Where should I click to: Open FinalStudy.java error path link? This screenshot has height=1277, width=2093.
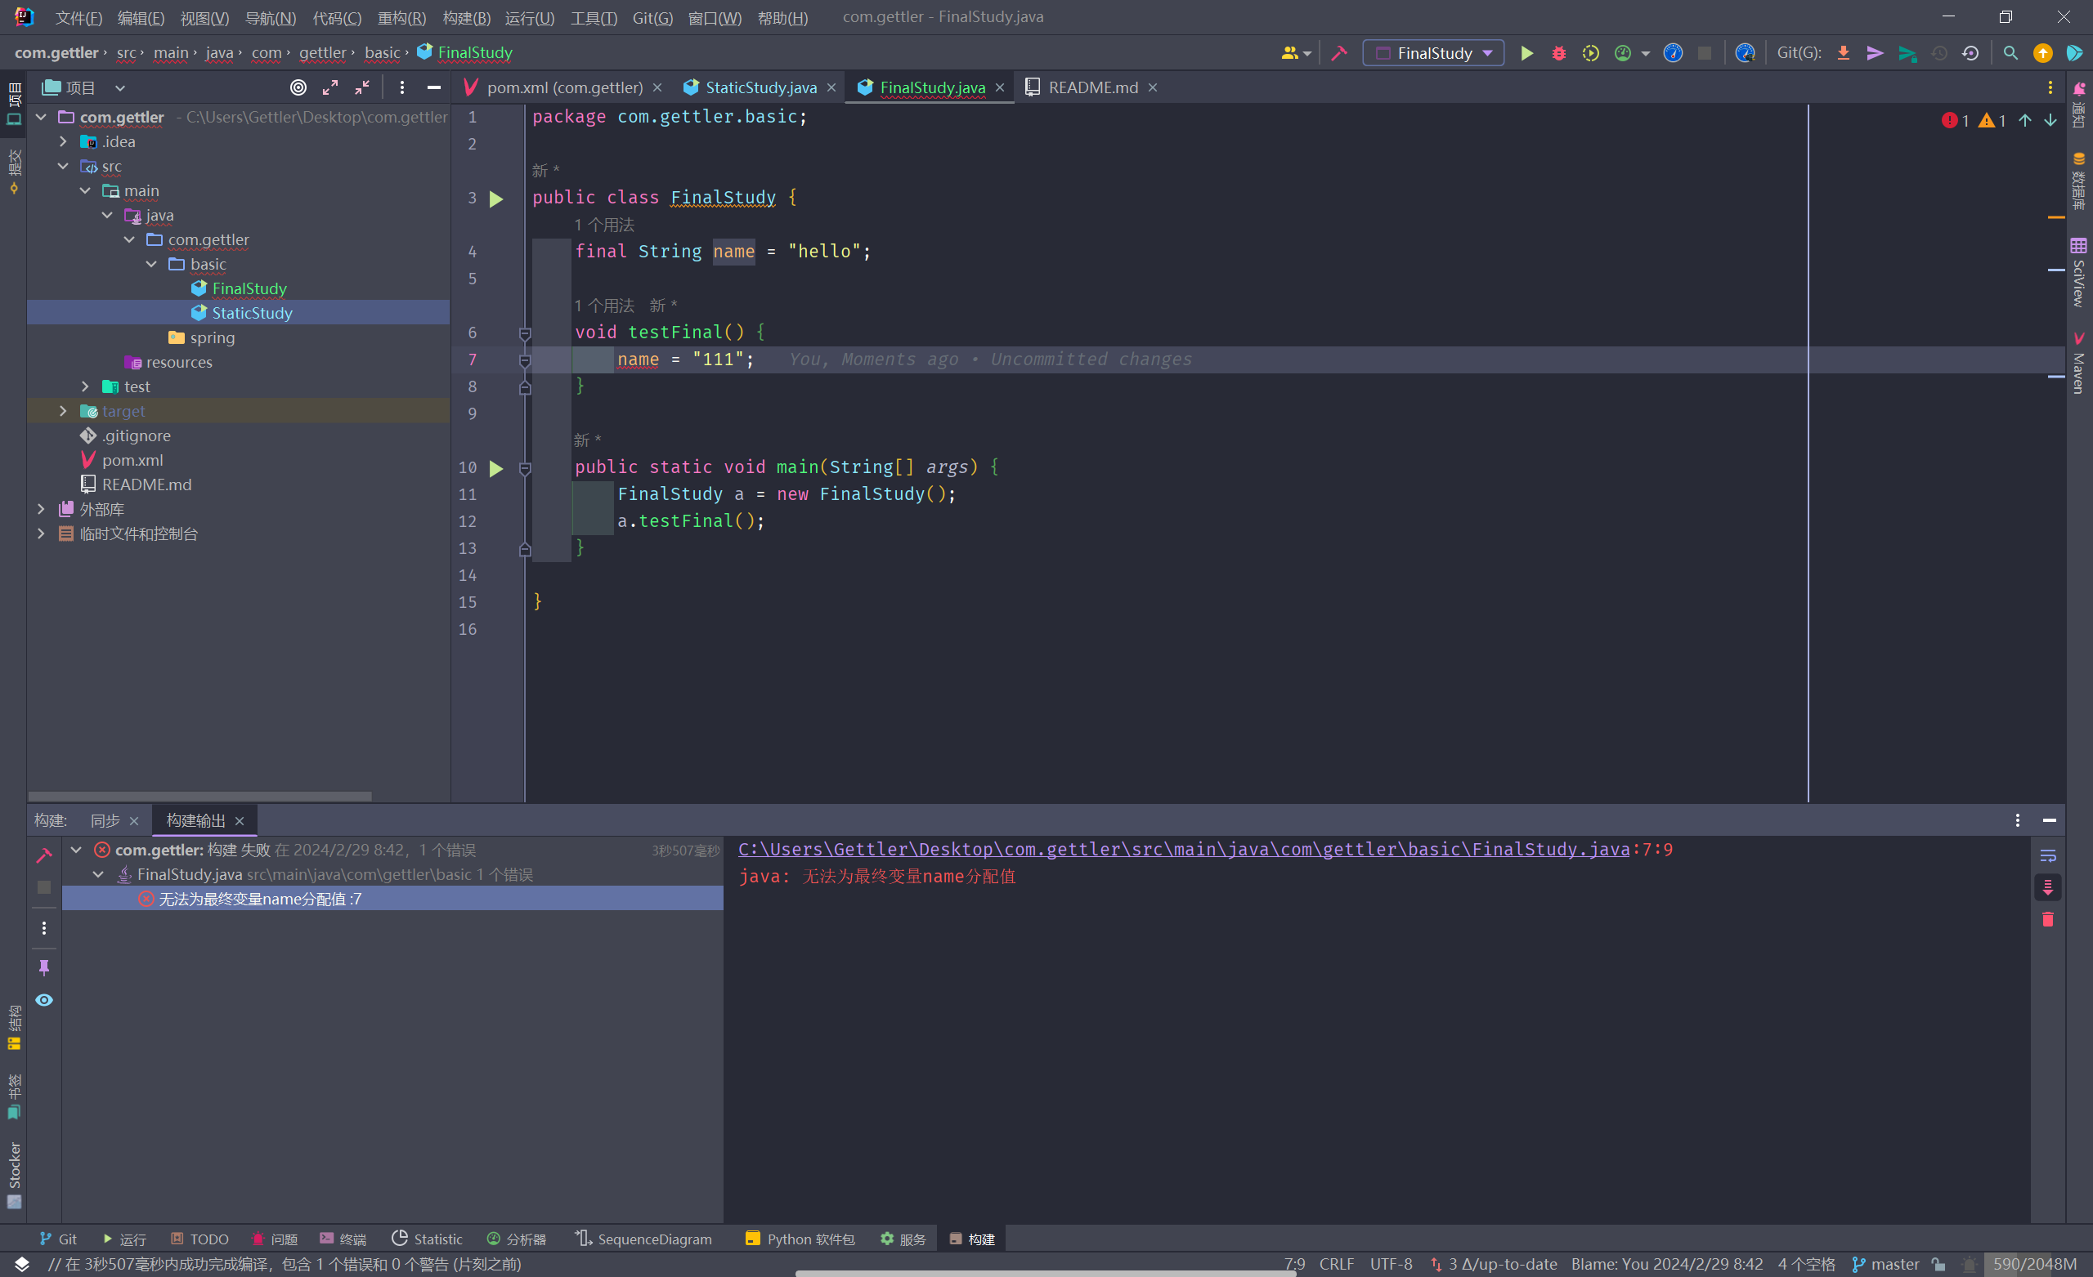[x=1183, y=849]
